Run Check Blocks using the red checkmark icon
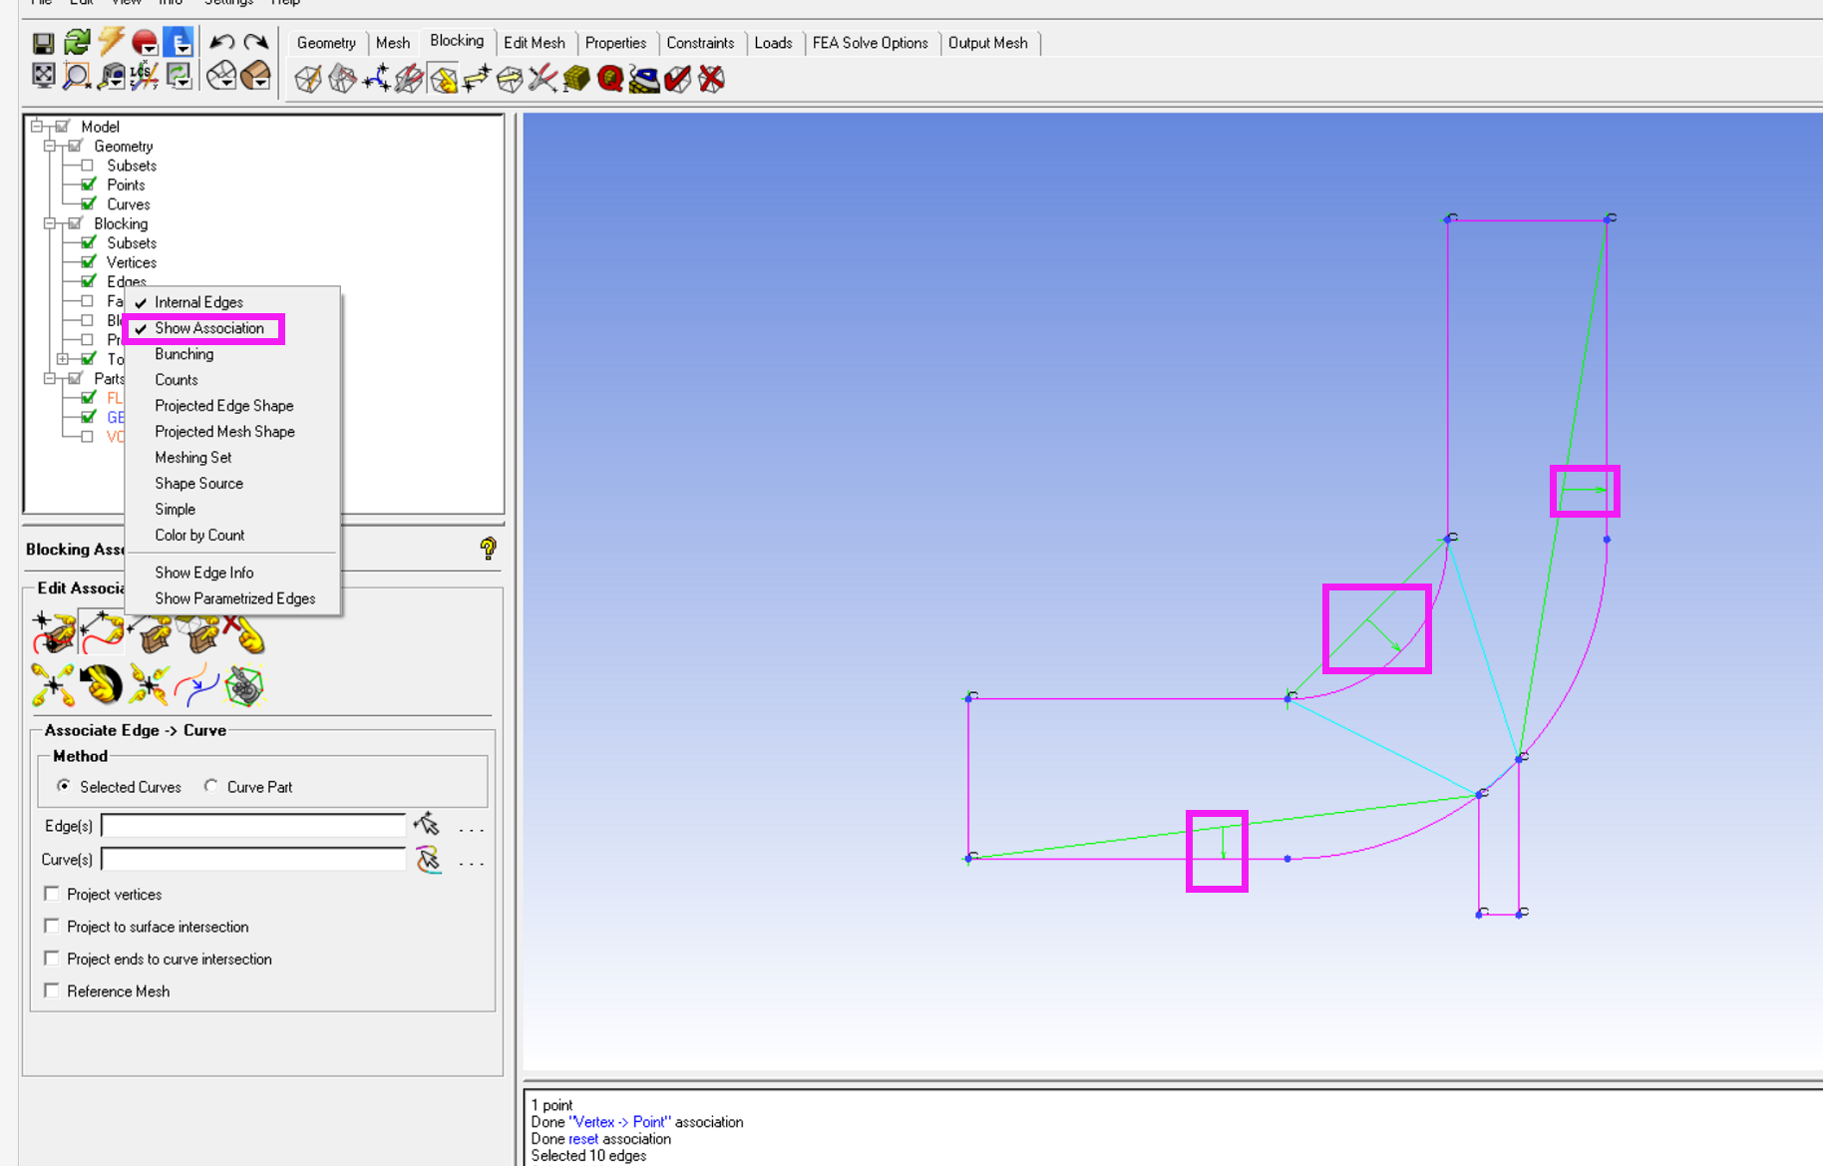 (x=678, y=79)
